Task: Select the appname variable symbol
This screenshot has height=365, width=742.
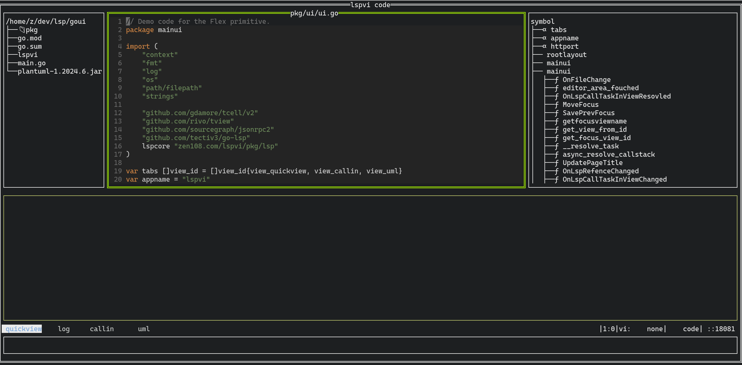Action: pyautogui.click(x=564, y=38)
